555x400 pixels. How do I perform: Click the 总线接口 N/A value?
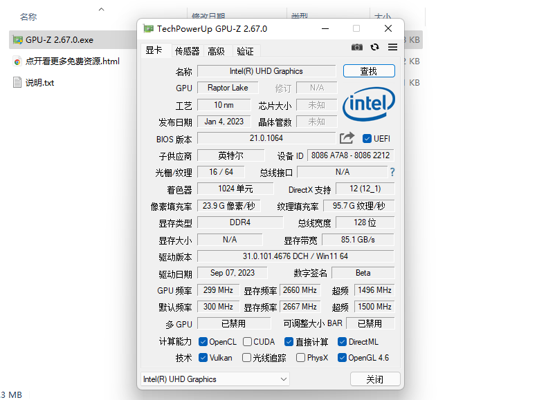(x=343, y=172)
